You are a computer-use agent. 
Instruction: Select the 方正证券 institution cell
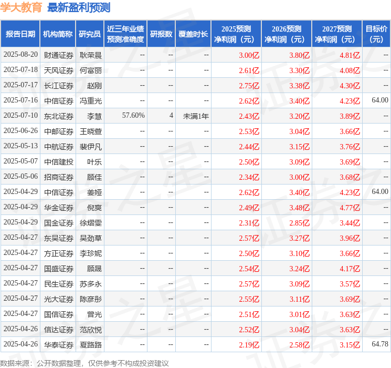coord(59,253)
